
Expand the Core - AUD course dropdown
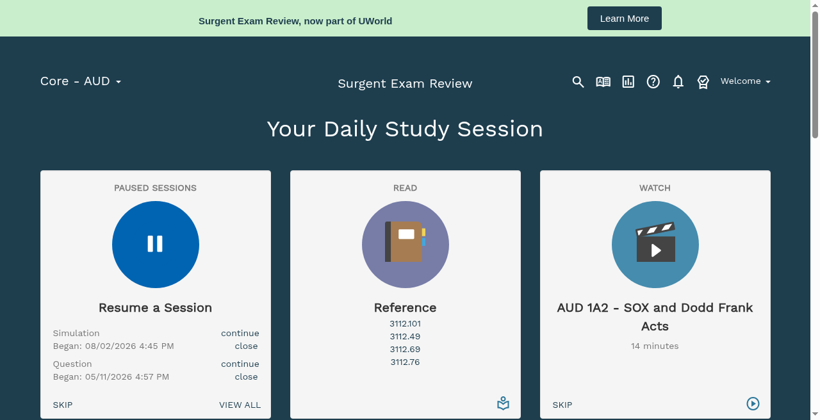click(81, 81)
